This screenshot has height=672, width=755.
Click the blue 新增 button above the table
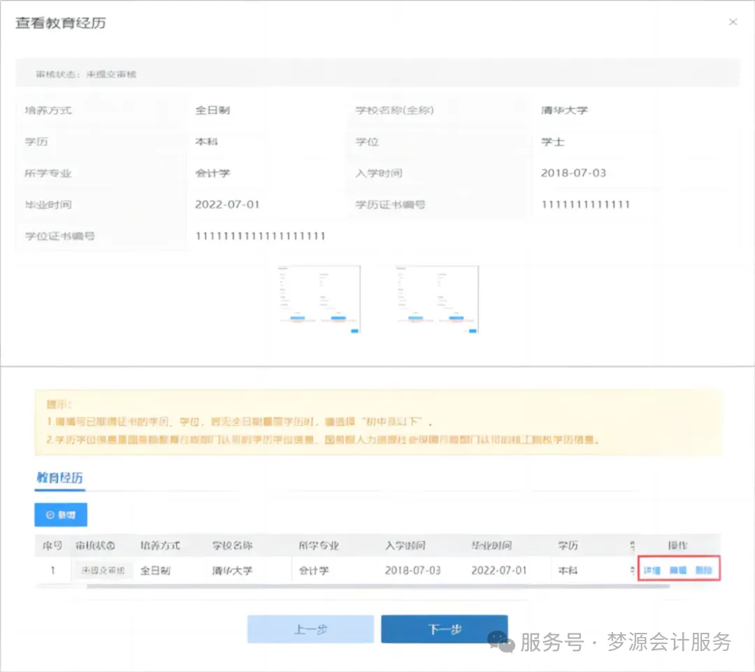pyautogui.click(x=60, y=514)
